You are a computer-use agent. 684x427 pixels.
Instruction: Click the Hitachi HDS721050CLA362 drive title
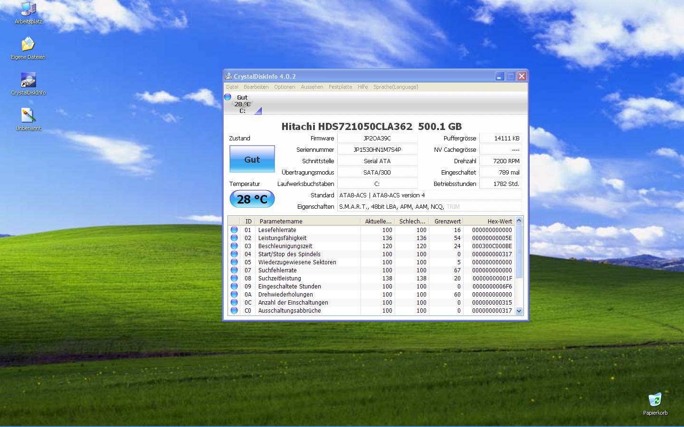(371, 126)
